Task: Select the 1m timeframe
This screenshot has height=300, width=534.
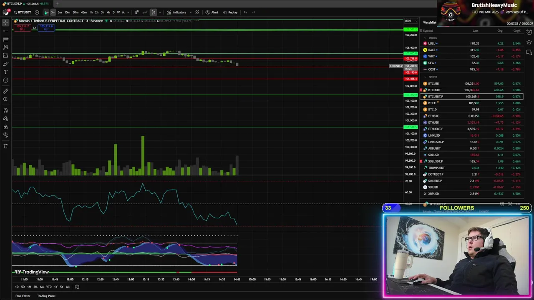Action: coord(46,12)
